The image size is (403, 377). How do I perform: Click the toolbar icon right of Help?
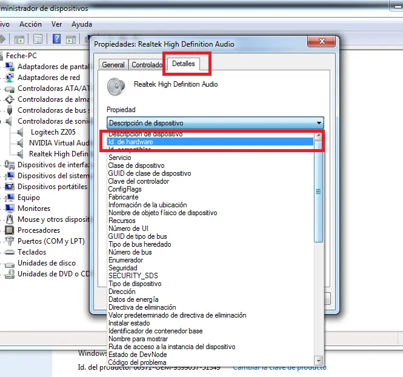pos(71,39)
